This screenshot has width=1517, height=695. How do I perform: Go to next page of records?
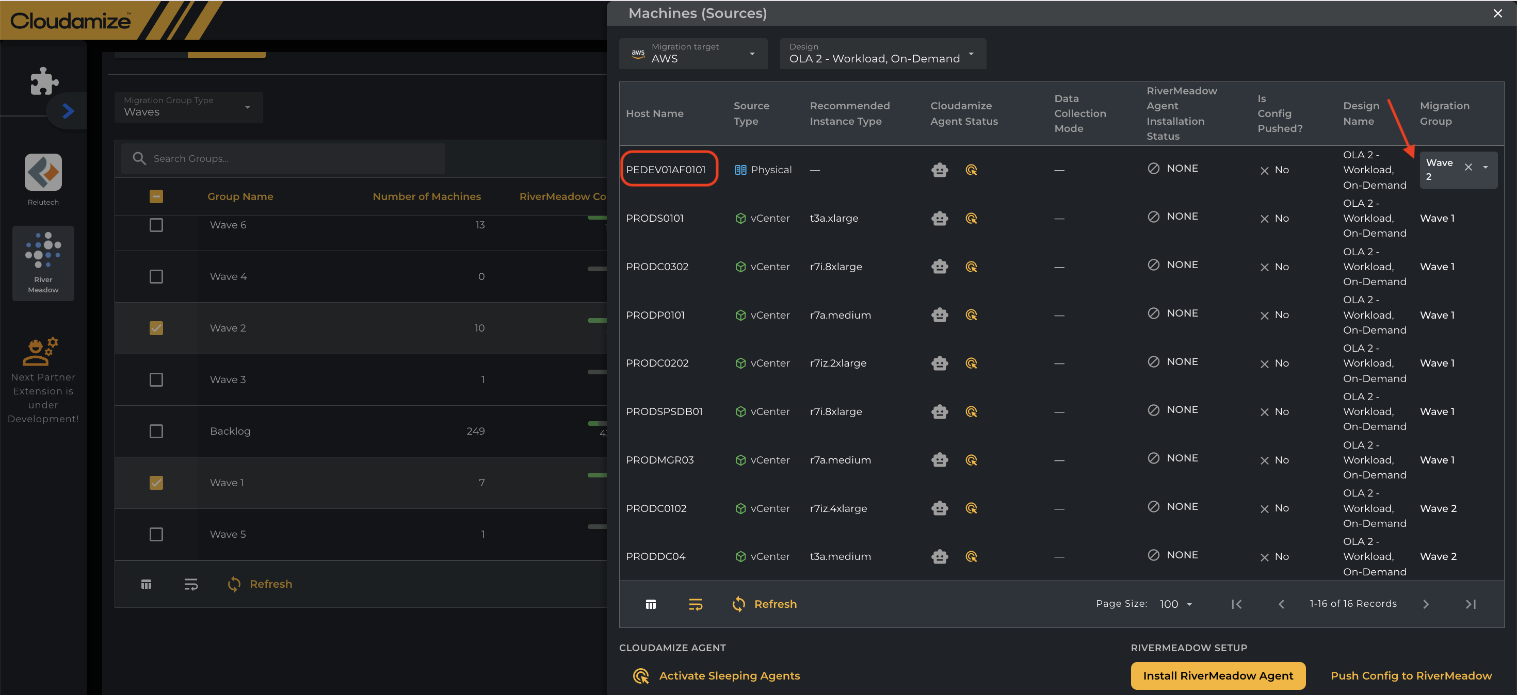point(1426,604)
